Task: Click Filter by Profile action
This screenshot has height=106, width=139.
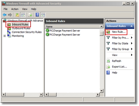Action: (120, 38)
